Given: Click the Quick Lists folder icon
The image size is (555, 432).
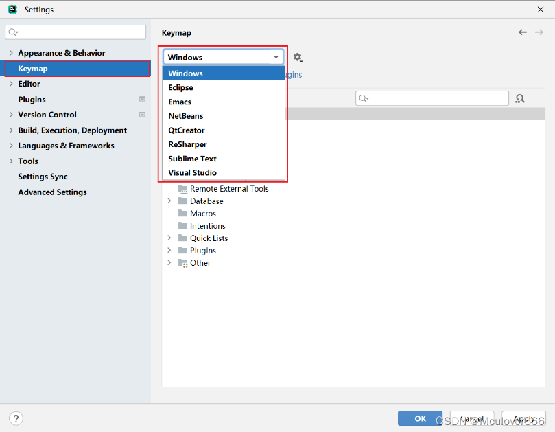Looking at the screenshot, I should [182, 238].
